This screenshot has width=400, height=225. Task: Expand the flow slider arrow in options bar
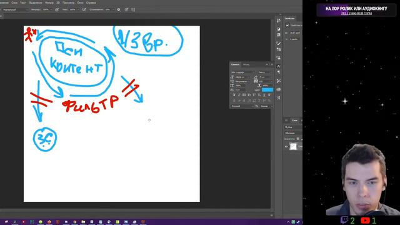coord(78,9)
